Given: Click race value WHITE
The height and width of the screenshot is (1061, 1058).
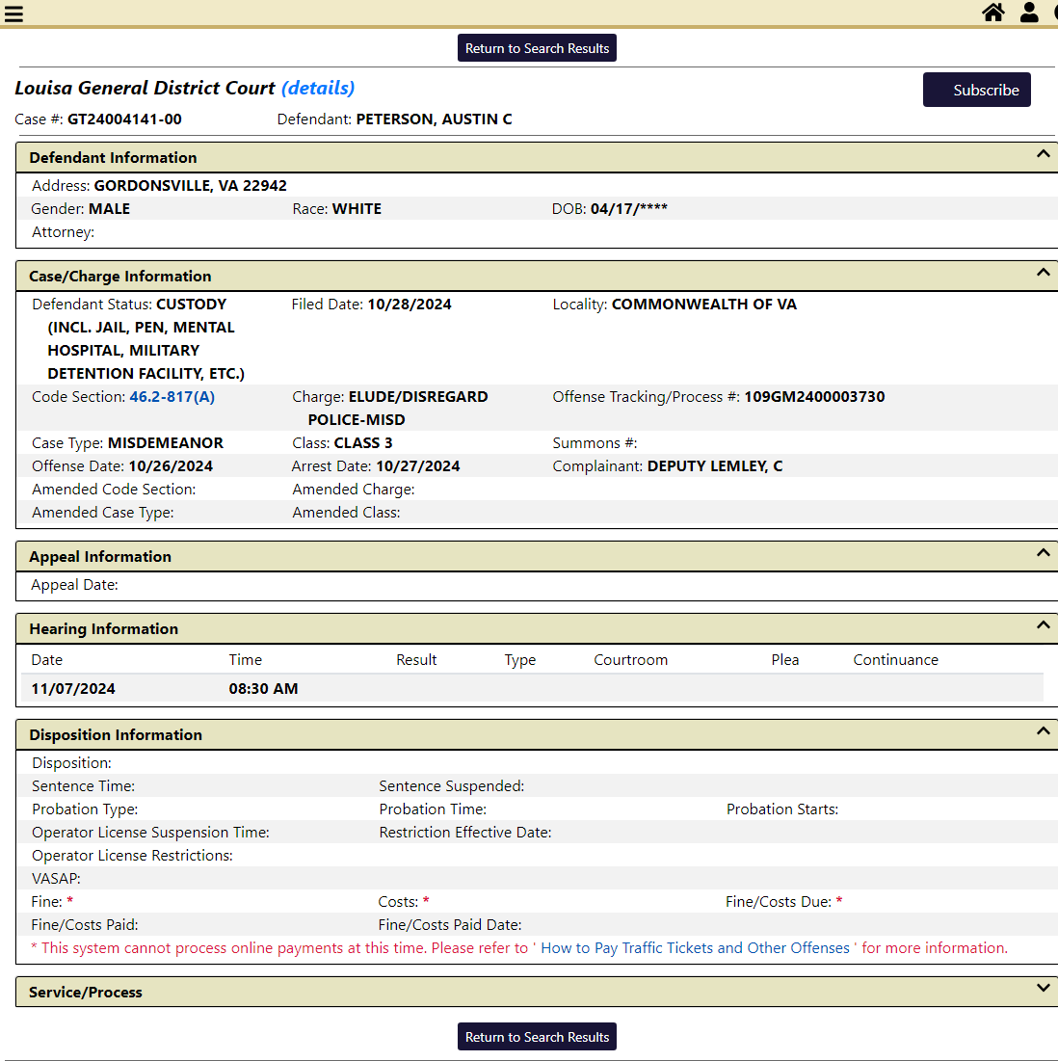Looking at the screenshot, I should [357, 209].
